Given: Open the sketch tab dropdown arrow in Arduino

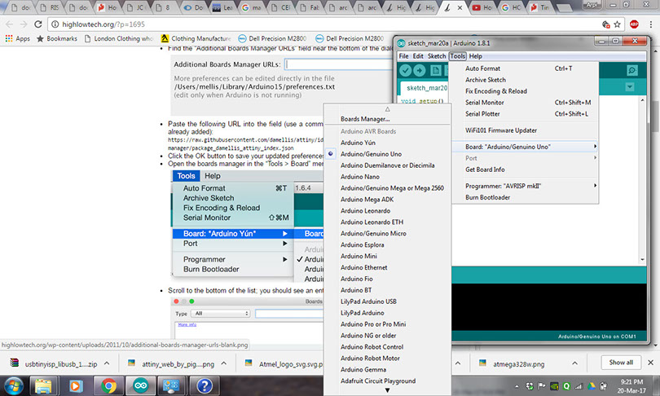Looking at the screenshot, I should [x=630, y=87].
